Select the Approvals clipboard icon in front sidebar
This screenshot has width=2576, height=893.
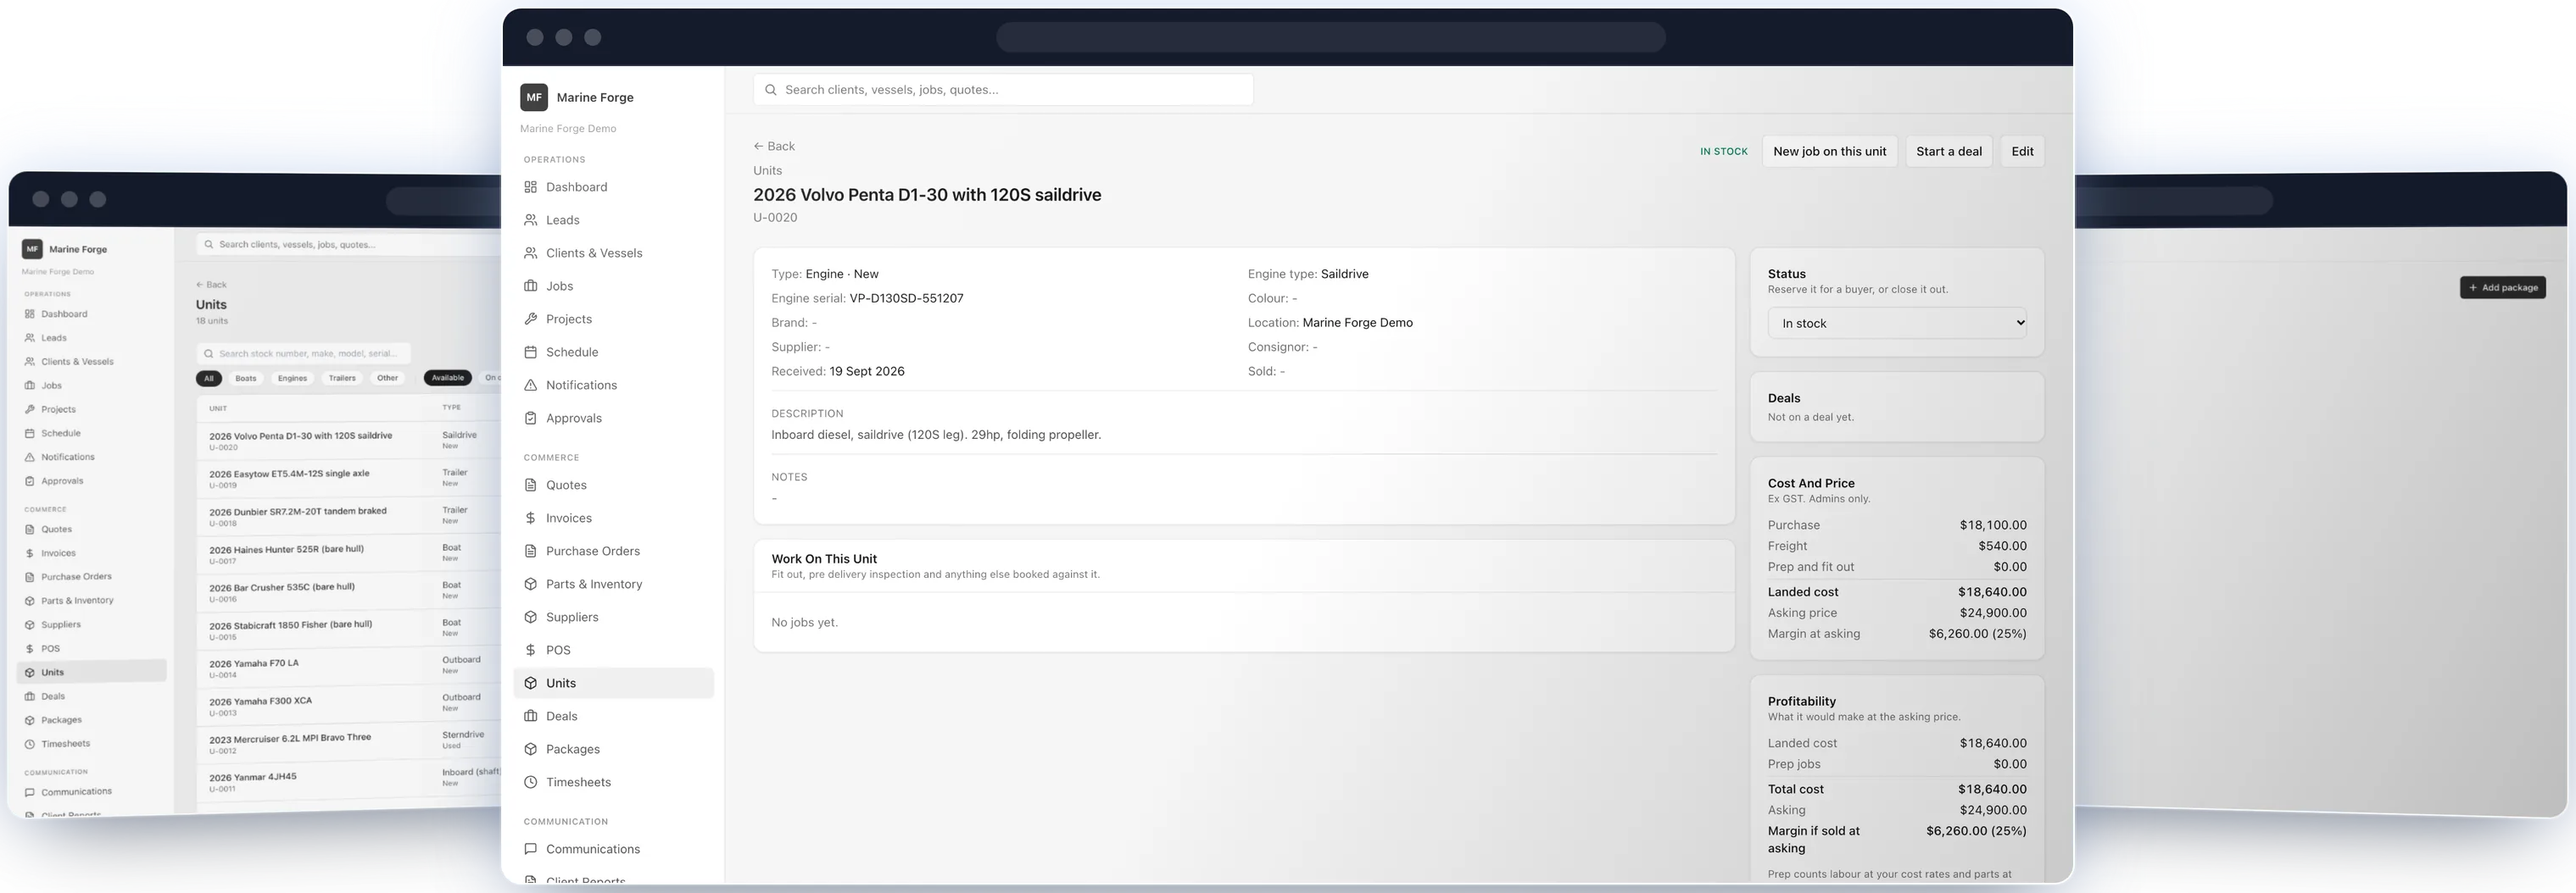pos(531,418)
